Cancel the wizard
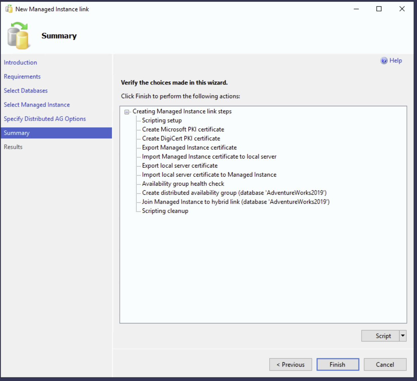The width and height of the screenshot is (417, 381). tap(385, 365)
